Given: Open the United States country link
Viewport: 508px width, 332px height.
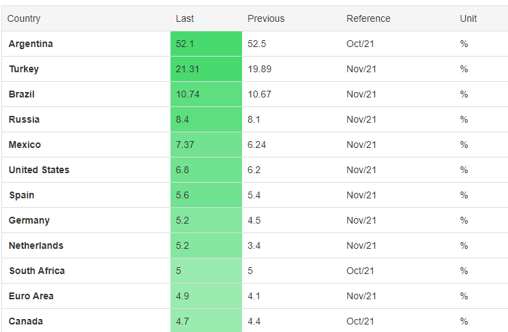Looking at the screenshot, I should pos(39,170).
